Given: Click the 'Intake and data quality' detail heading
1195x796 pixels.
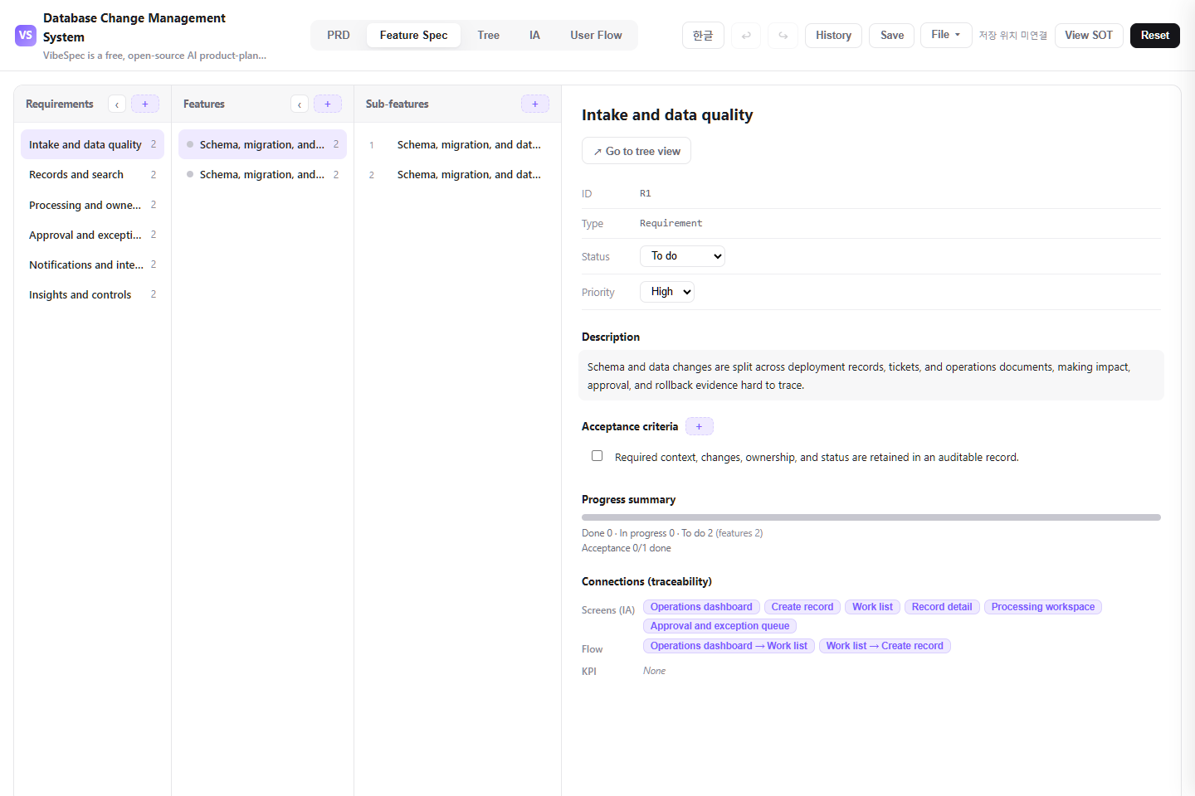Looking at the screenshot, I should pyautogui.click(x=667, y=114).
